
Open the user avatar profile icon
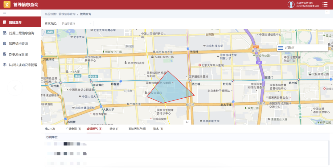point(291,4)
